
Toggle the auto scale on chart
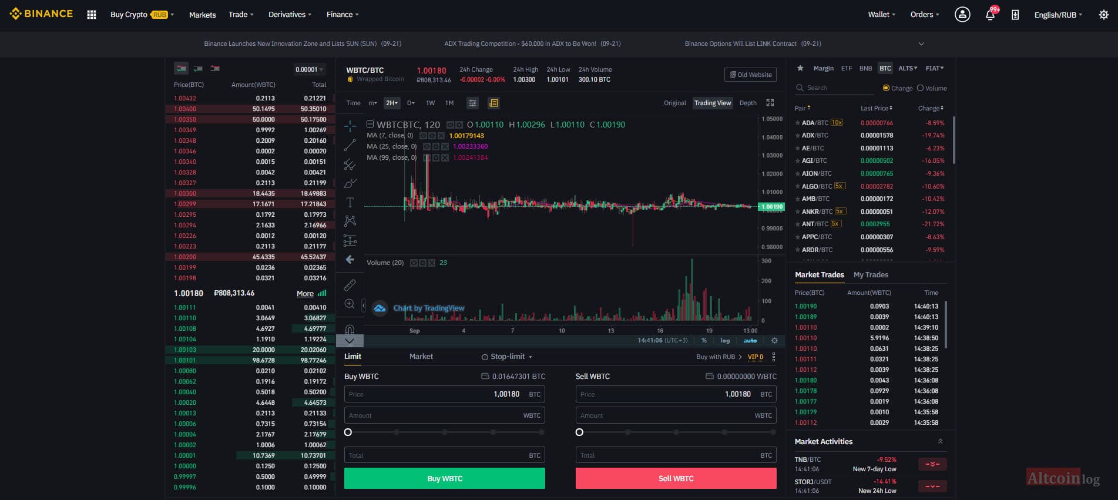[750, 341]
